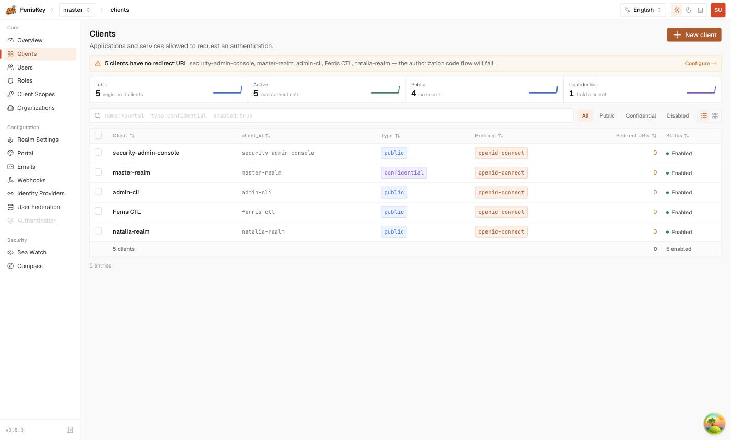Viewport: 731px width, 440px height.
Task: Collapse the sidebar using the panel icon
Action: point(70,430)
